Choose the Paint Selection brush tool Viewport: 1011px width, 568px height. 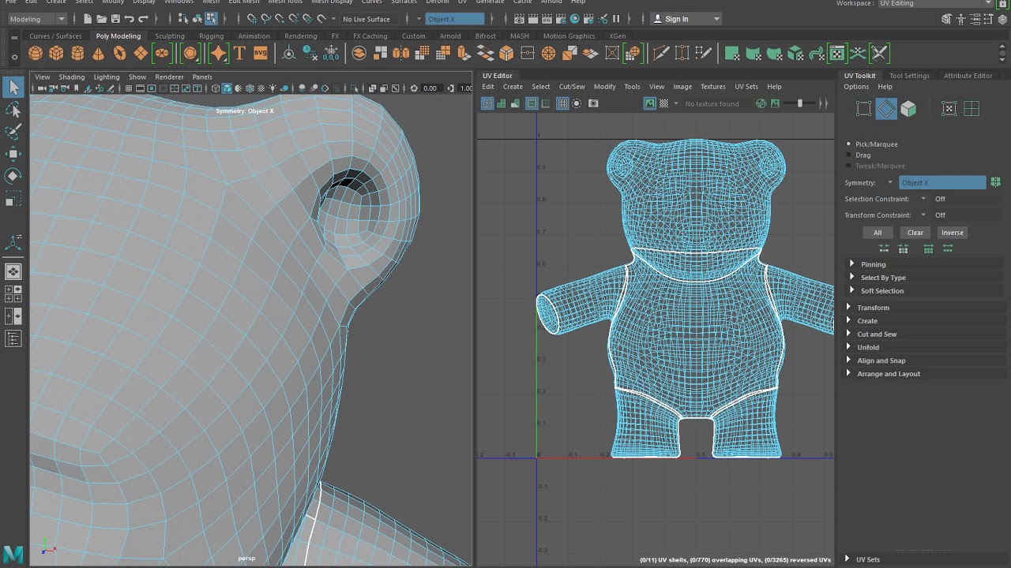tap(13, 132)
